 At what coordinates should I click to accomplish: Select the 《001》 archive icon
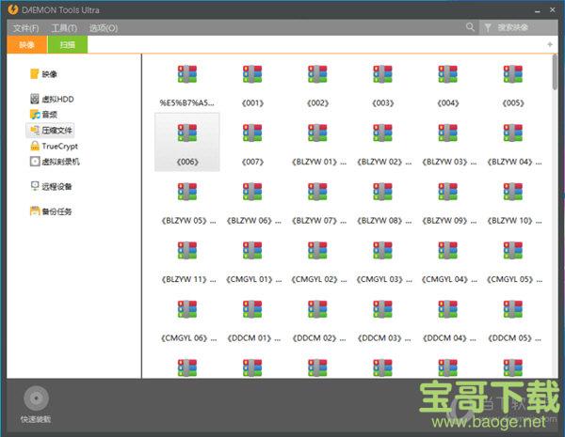coord(252,74)
